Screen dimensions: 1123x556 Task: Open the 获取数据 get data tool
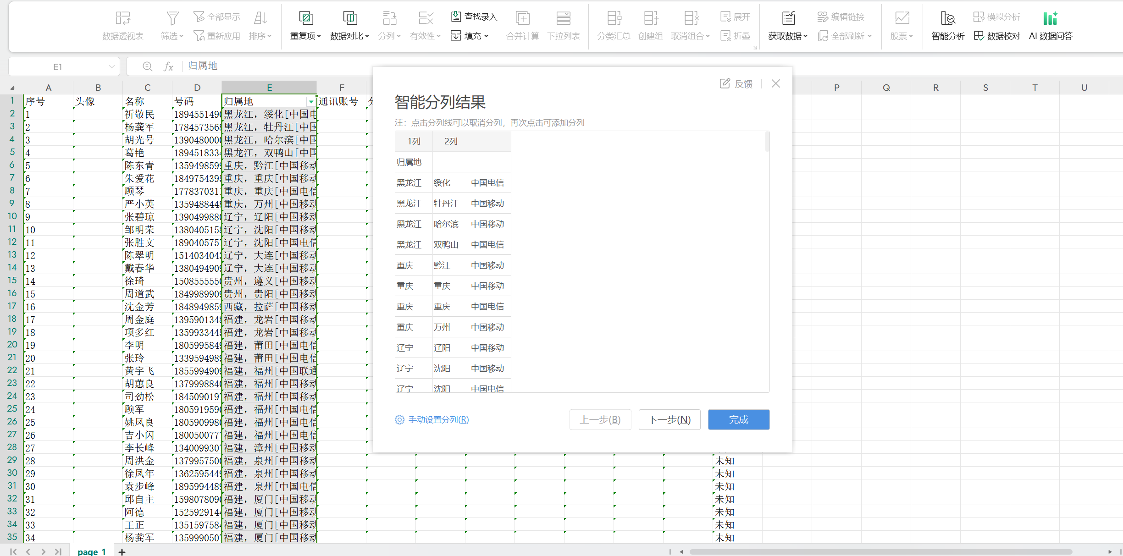[x=788, y=18]
